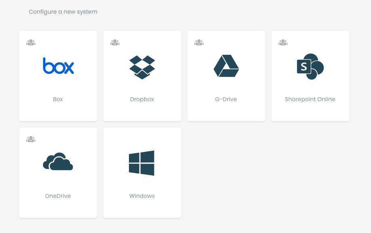Click the users icon on OneDrive card
This screenshot has width=371, height=233.
[31, 139]
